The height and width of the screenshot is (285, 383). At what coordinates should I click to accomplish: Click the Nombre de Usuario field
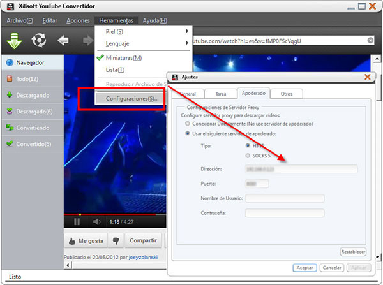click(285, 198)
